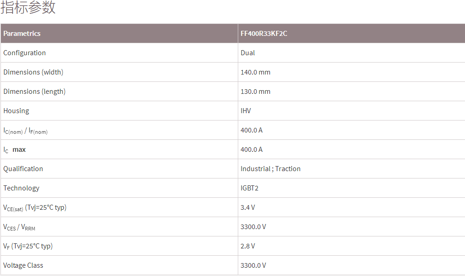Select the IGBT2 technology value
The width and height of the screenshot is (465, 276).
[x=249, y=188]
